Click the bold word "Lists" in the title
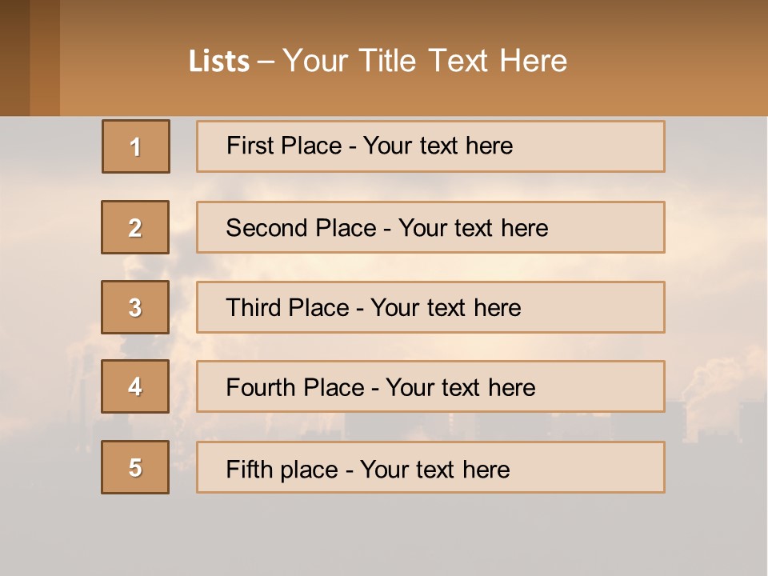This screenshot has width=768, height=576. point(219,62)
